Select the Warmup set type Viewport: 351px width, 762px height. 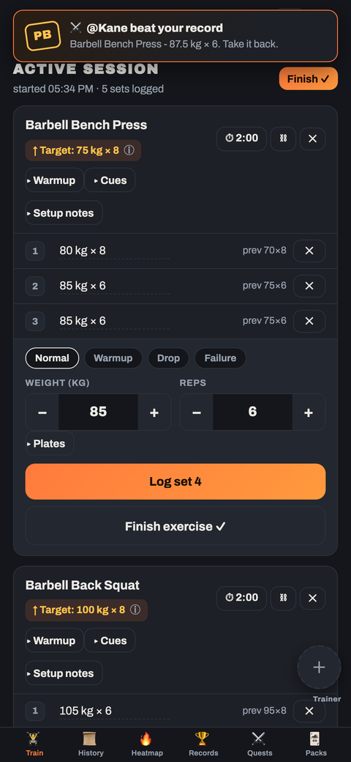click(113, 358)
